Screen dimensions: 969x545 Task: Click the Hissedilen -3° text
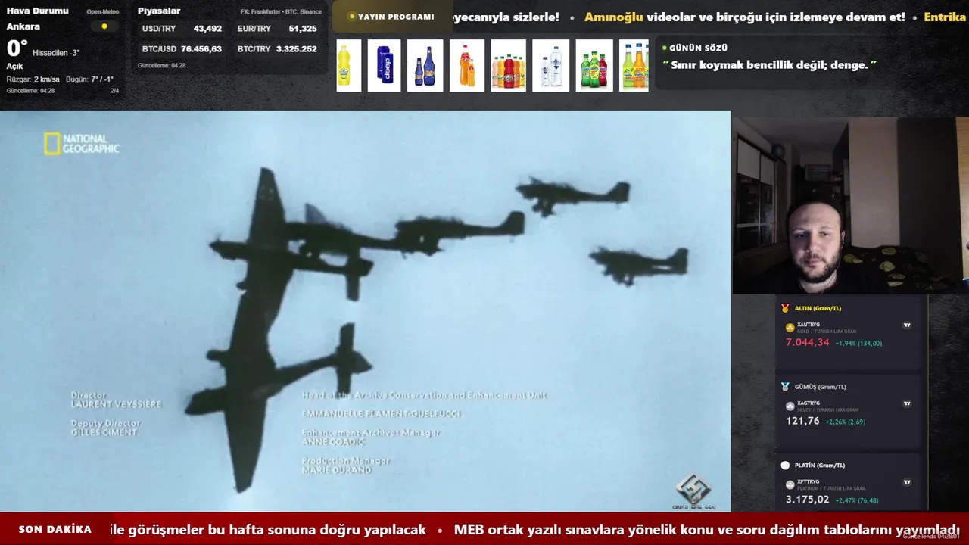click(56, 53)
